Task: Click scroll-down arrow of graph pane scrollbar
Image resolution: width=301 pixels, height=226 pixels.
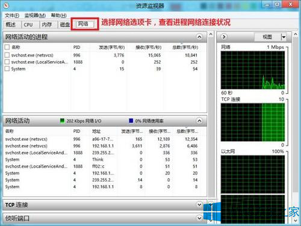Action: (x=295, y=221)
